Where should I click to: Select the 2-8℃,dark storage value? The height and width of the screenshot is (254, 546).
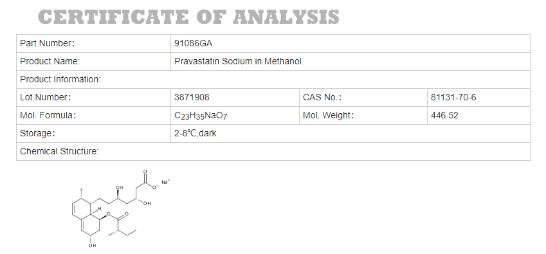click(196, 134)
